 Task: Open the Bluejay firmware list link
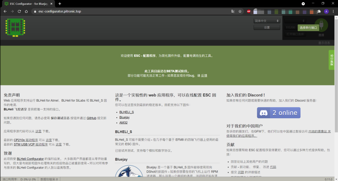(x=124, y=117)
